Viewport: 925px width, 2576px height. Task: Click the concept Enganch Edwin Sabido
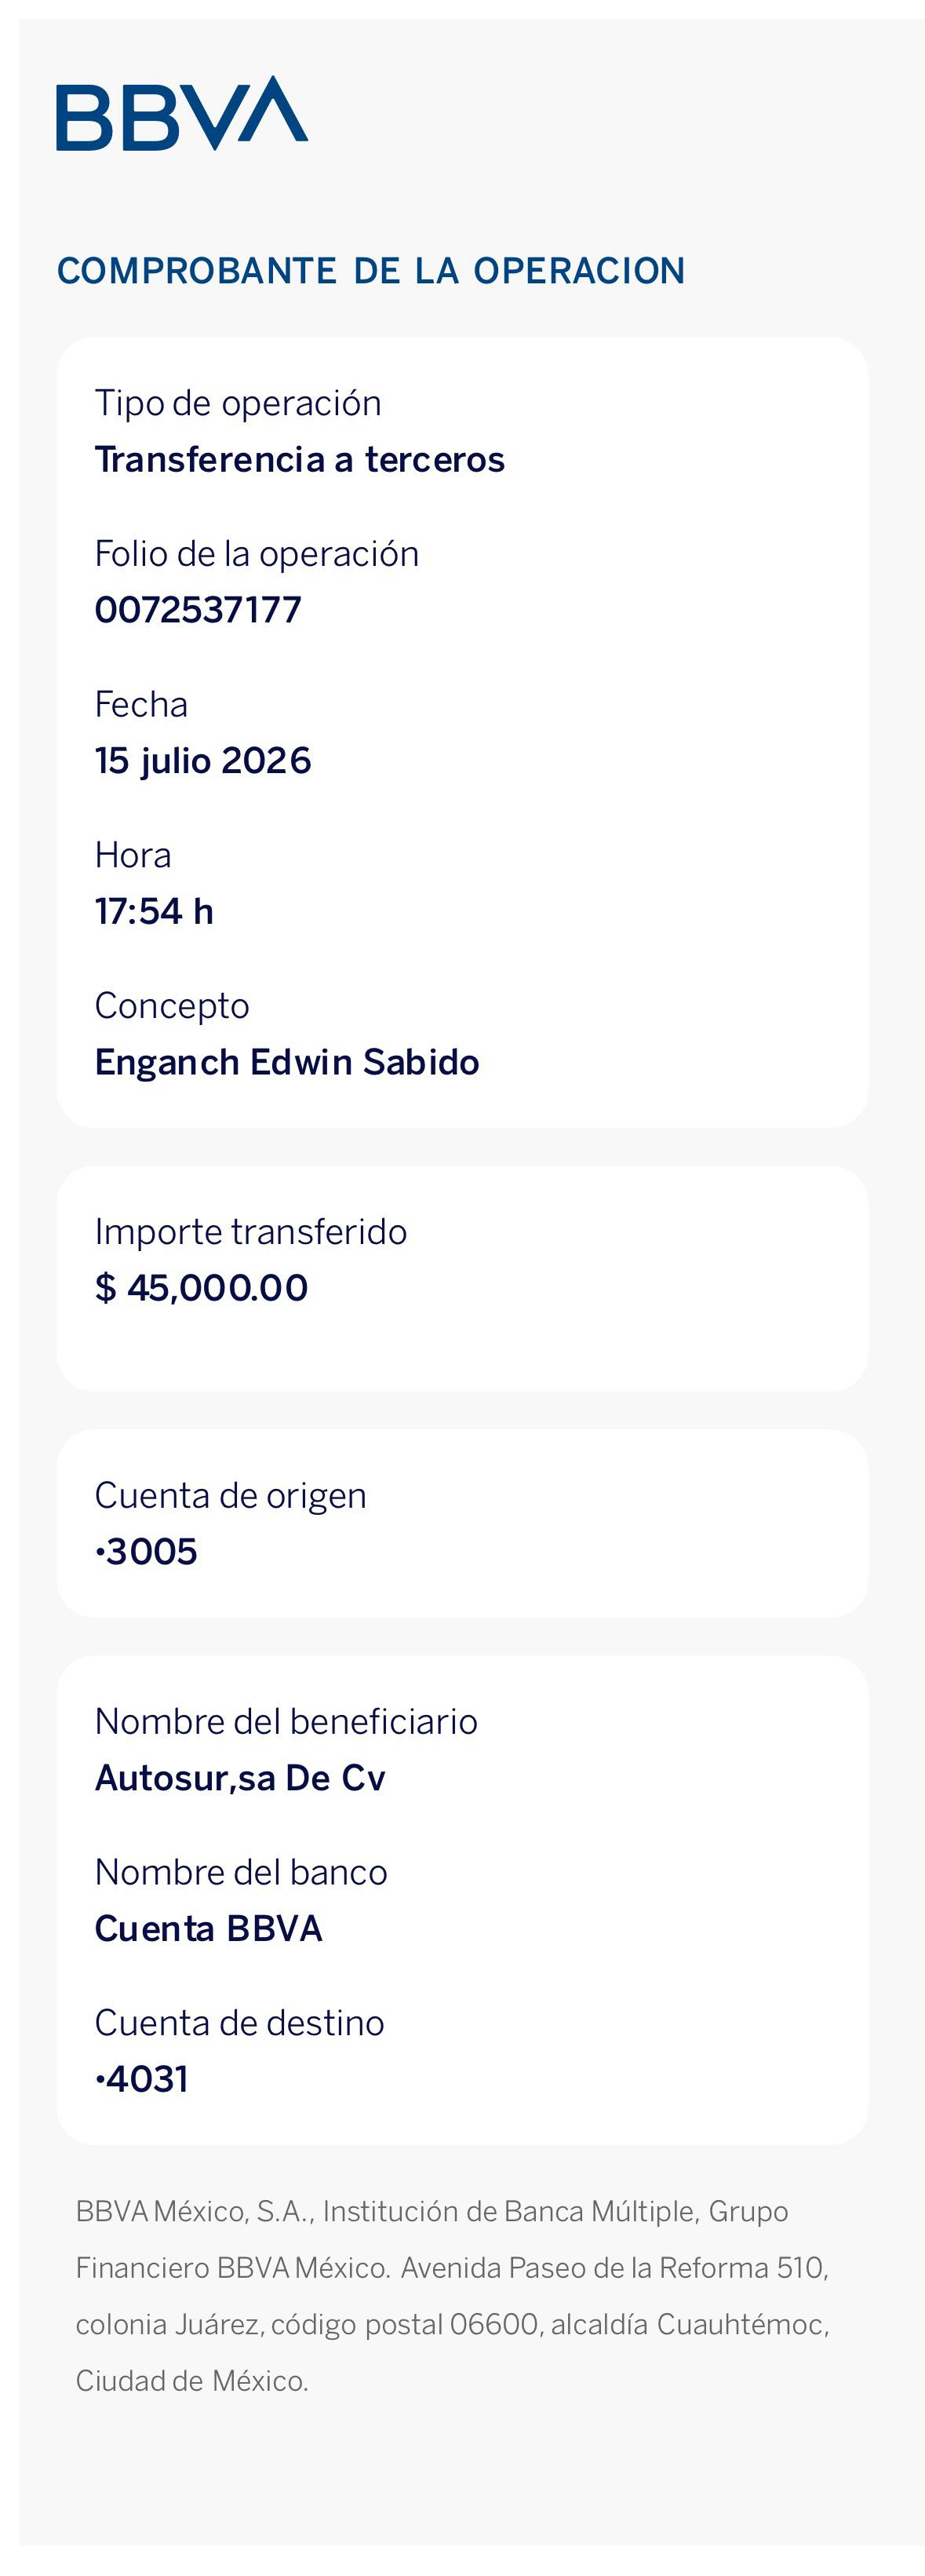click(x=287, y=1062)
